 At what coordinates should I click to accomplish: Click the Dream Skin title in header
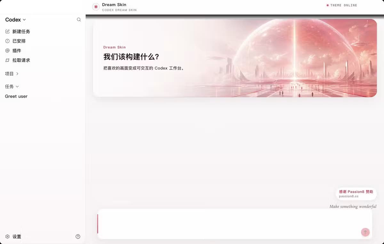pos(114,5)
